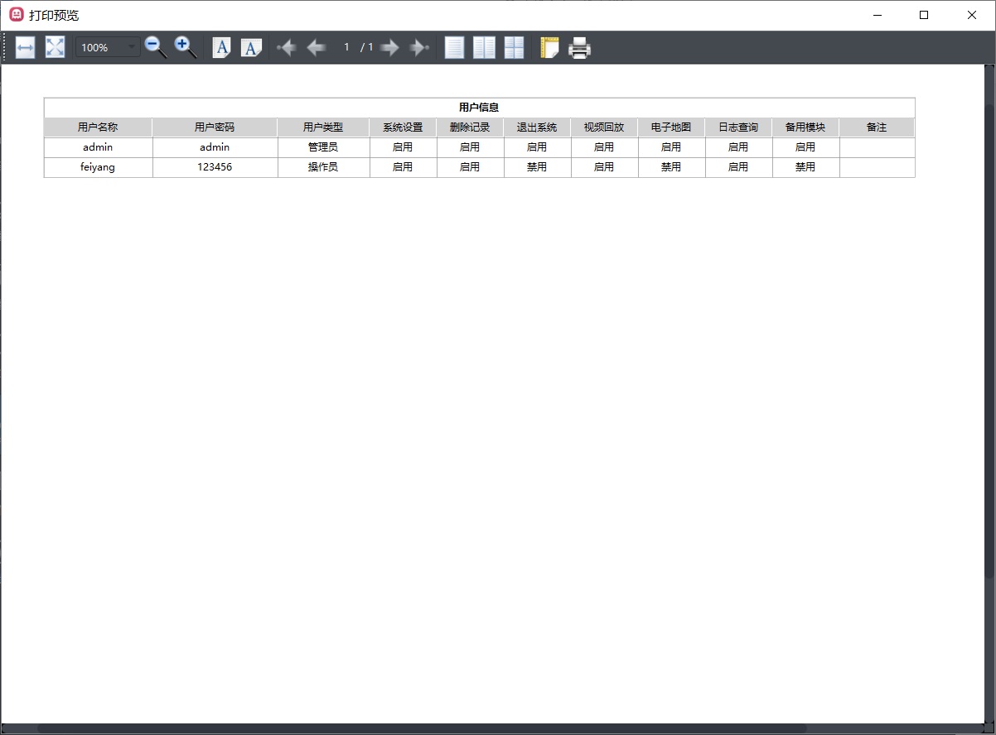Click the fit page icon
This screenshot has height=735, width=996.
click(x=55, y=48)
